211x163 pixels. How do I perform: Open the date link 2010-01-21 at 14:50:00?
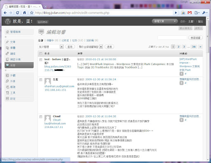point(101,59)
